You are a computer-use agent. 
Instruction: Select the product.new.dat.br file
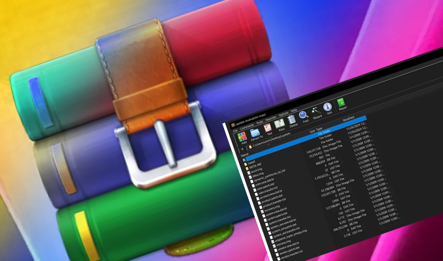pos(271,194)
